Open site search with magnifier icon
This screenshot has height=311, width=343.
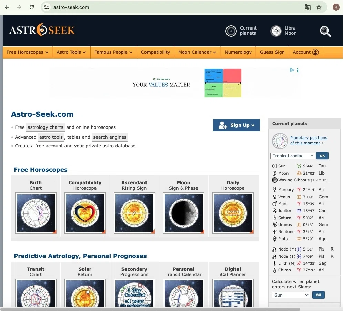pyautogui.click(x=325, y=31)
